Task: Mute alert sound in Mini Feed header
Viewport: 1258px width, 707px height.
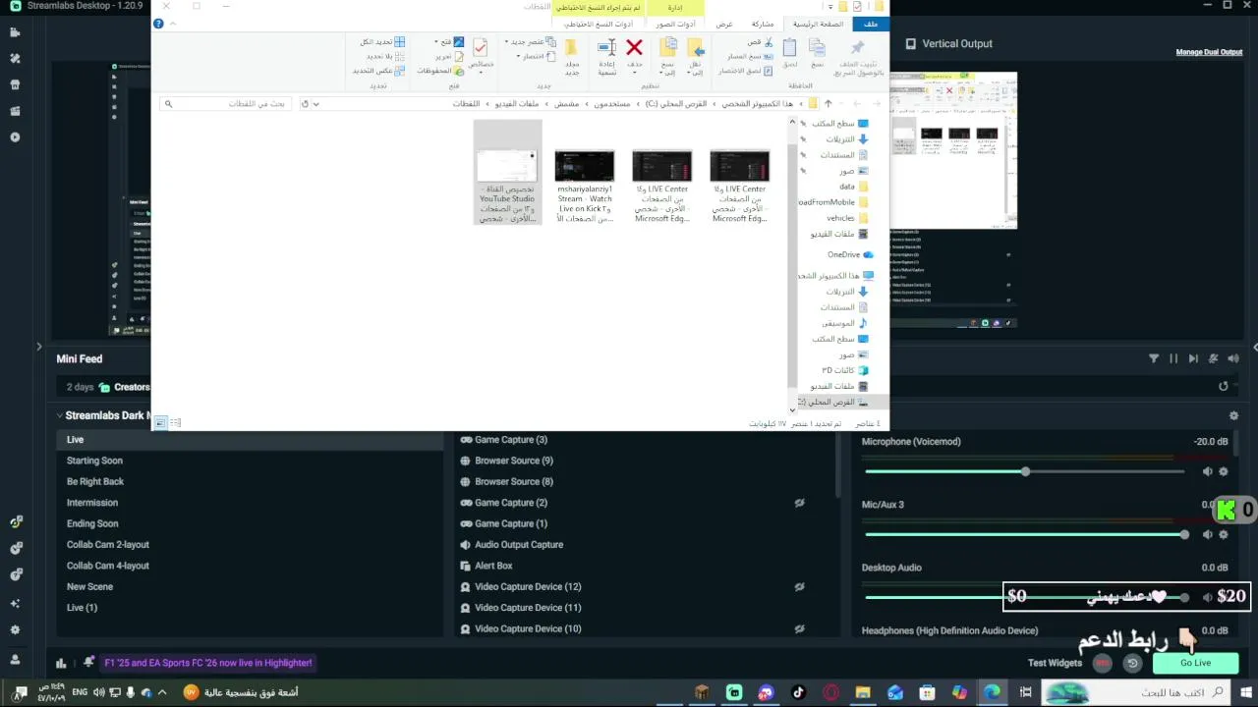Action: tap(1232, 358)
